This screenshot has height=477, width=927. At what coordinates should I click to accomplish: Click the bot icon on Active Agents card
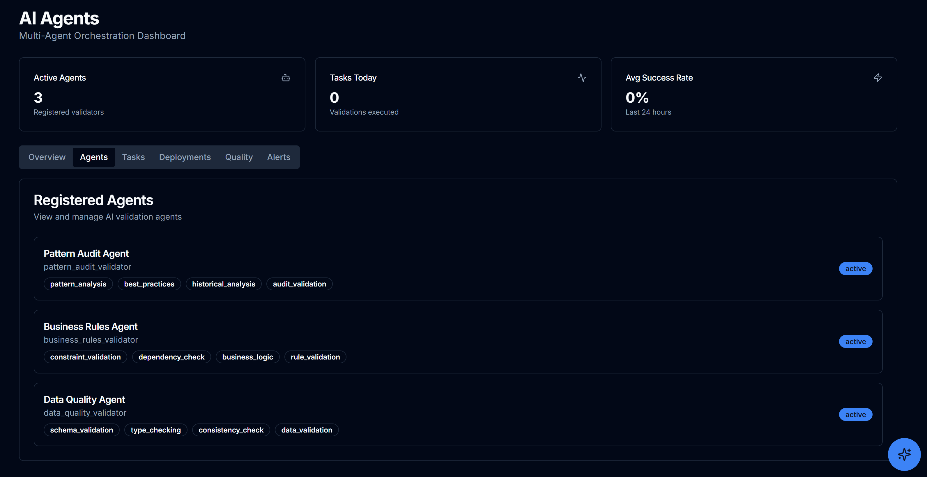[x=286, y=78]
